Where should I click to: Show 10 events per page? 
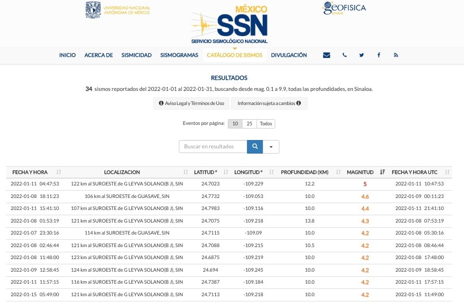coord(235,124)
